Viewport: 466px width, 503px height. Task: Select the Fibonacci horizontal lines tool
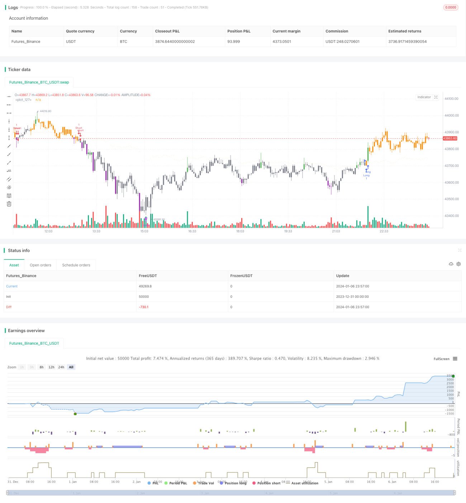[x=9, y=196]
